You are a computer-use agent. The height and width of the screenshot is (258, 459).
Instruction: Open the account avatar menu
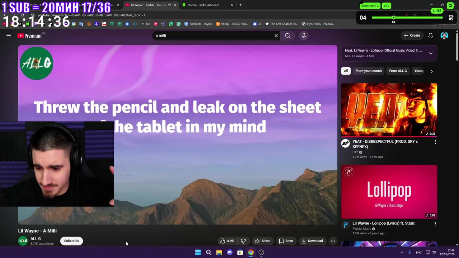pyautogui.click(x=444, y=35)
